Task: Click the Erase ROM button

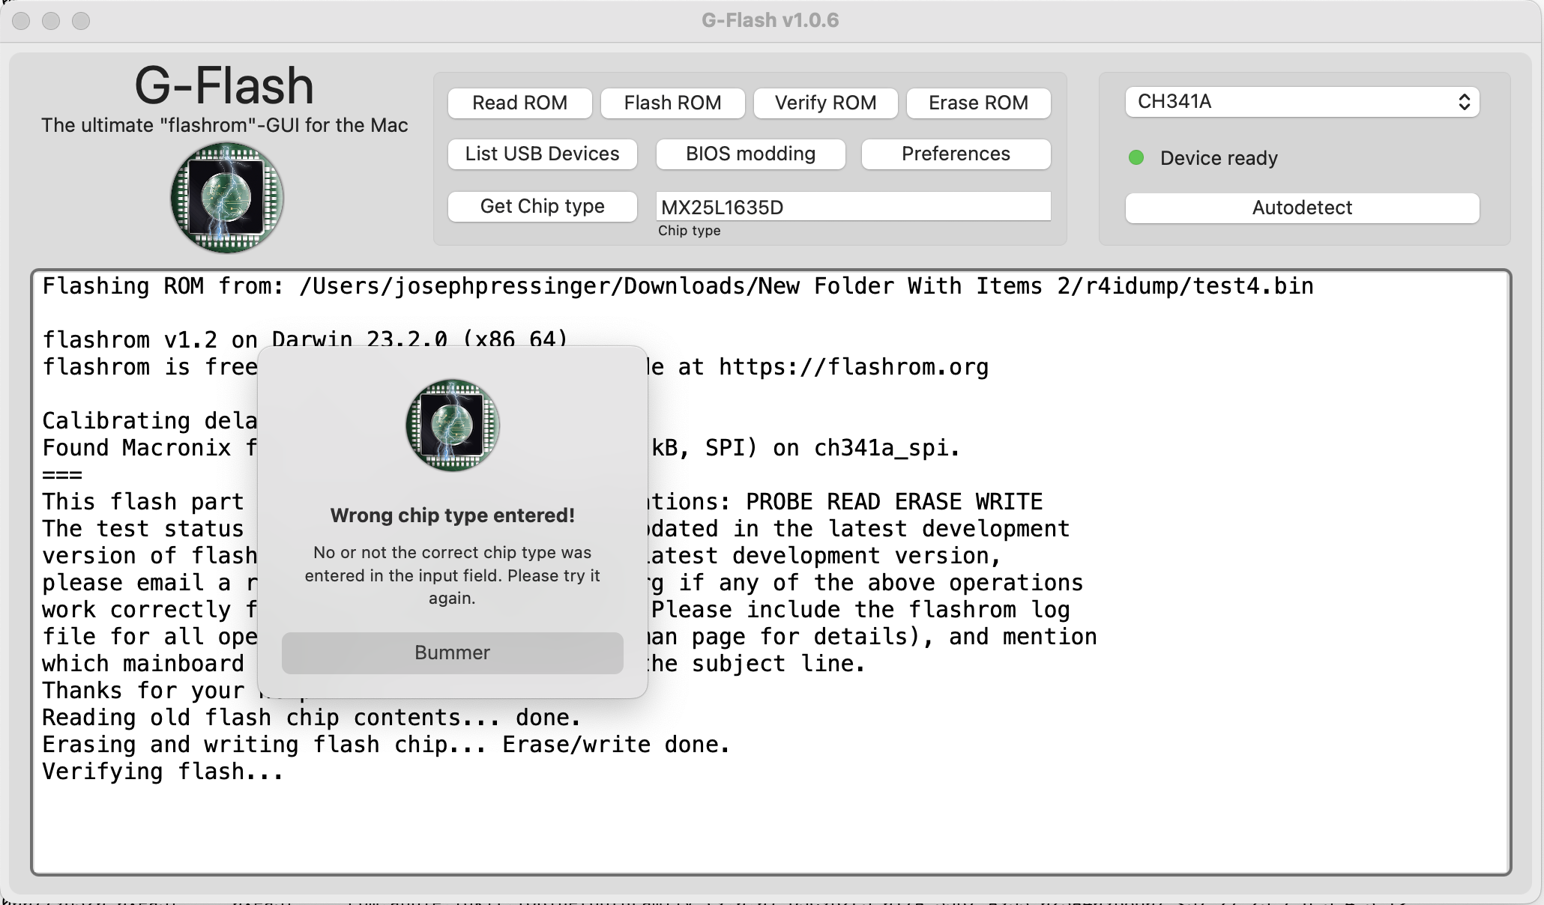Action: point(978,103)
